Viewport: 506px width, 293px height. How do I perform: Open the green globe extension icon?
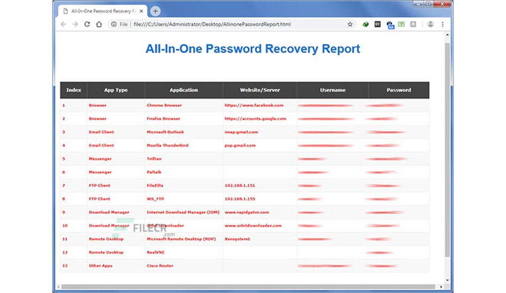(x=366, y=24)
